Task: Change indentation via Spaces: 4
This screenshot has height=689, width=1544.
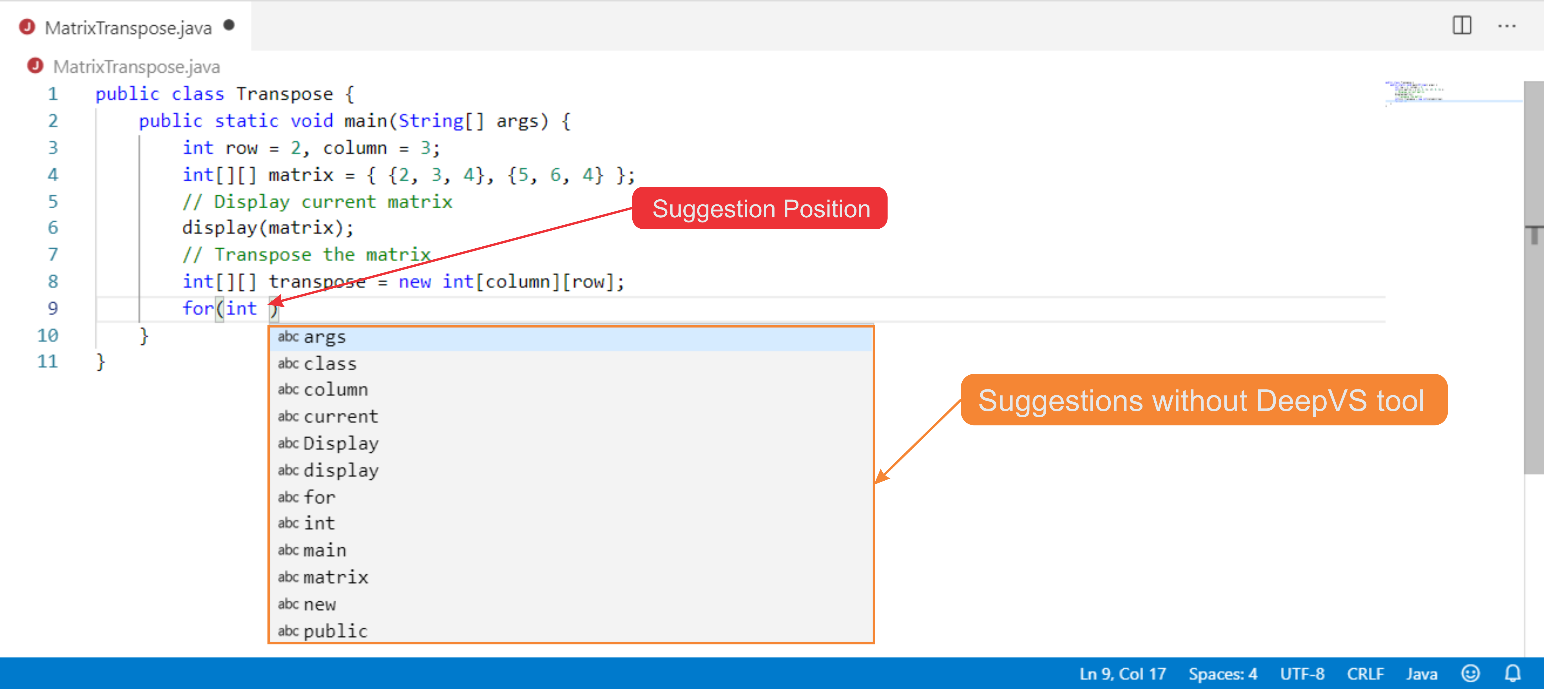Action: [x=1223, y=674]
